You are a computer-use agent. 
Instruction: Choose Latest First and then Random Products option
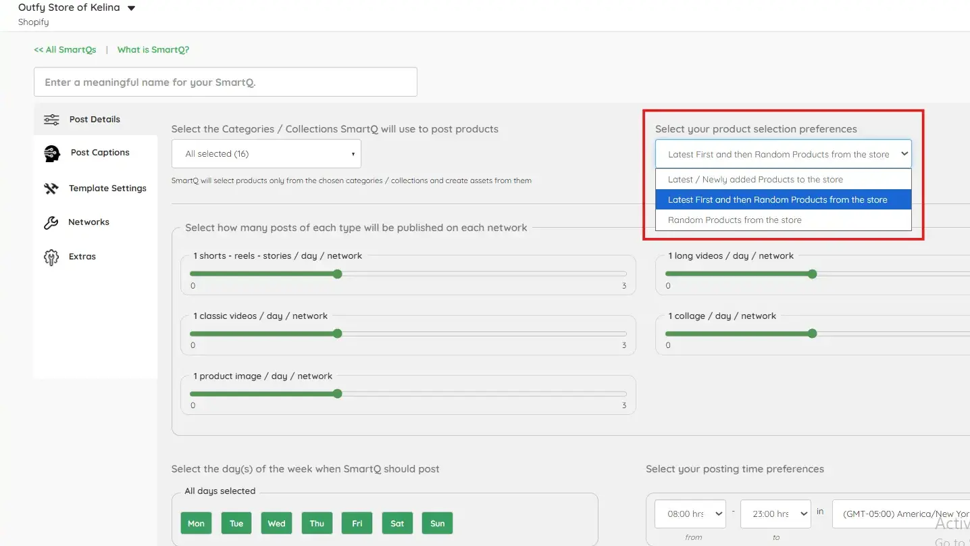(x=784, y=200)
